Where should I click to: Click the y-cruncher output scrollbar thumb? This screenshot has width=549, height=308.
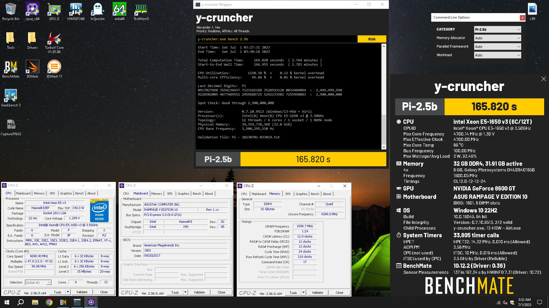click(x=384, y=130)
